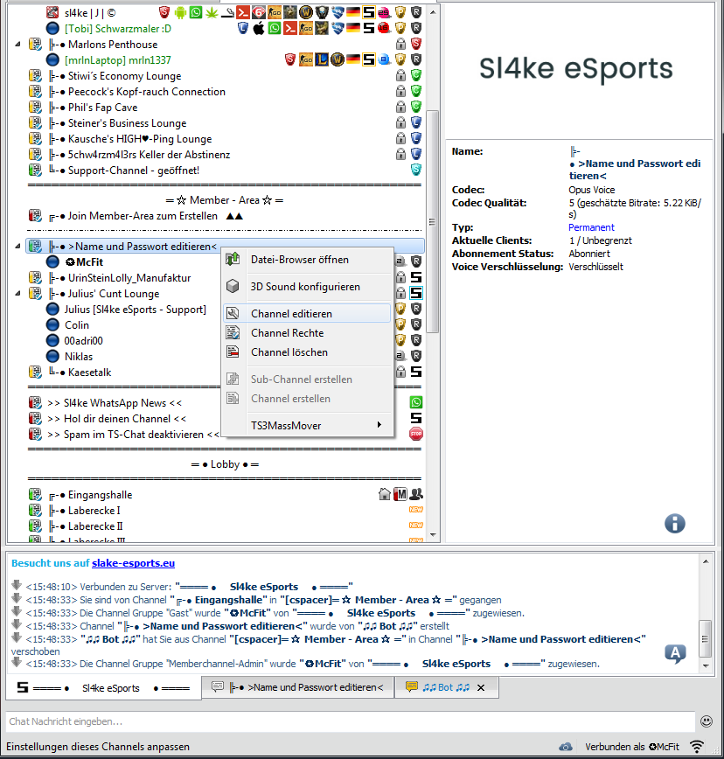This screenshot has width=724, height=759.
Task: Click the channel icon of Stiwi's Economy Lounge
Action: (35, 75)
